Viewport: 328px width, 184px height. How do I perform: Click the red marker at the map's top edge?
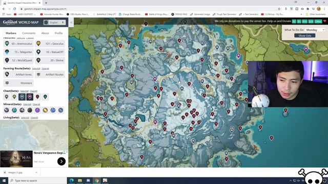click(x=146, y=24)
